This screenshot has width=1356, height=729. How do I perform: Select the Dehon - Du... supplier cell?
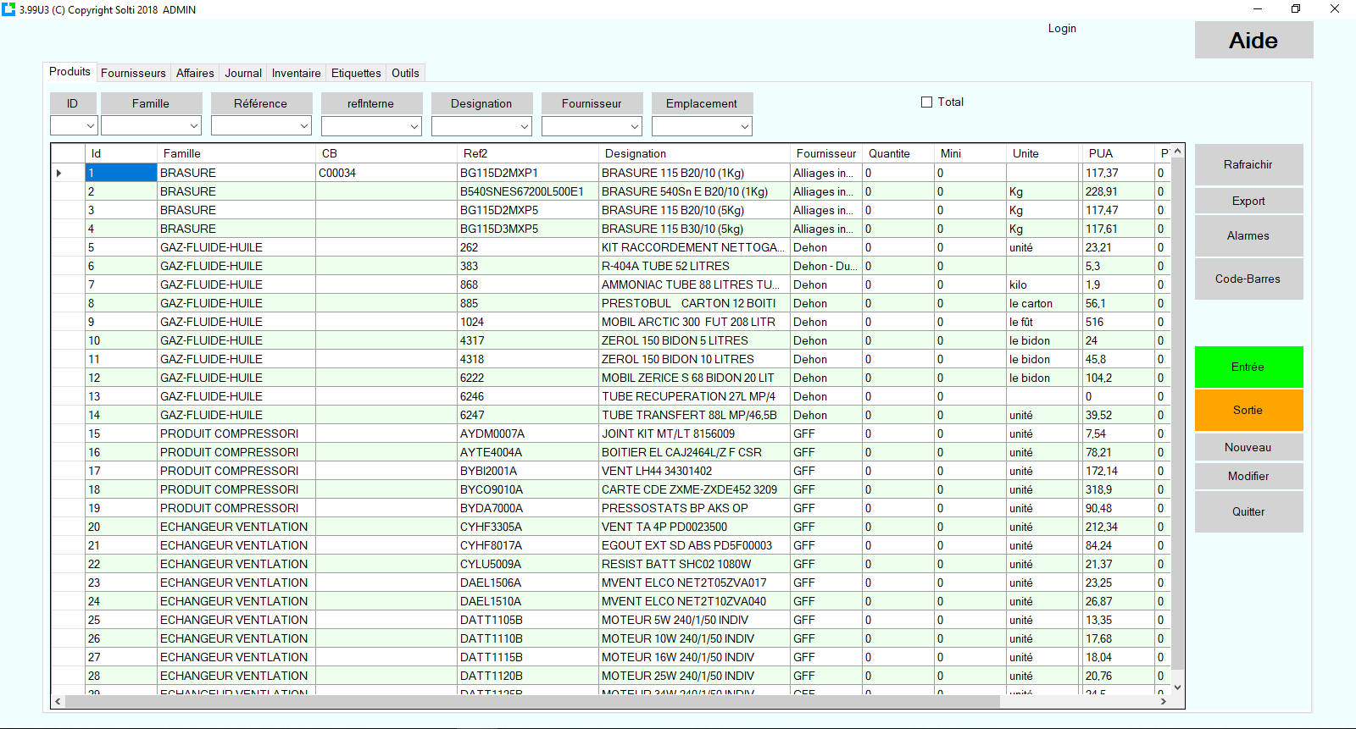click(x=826, y=266)
